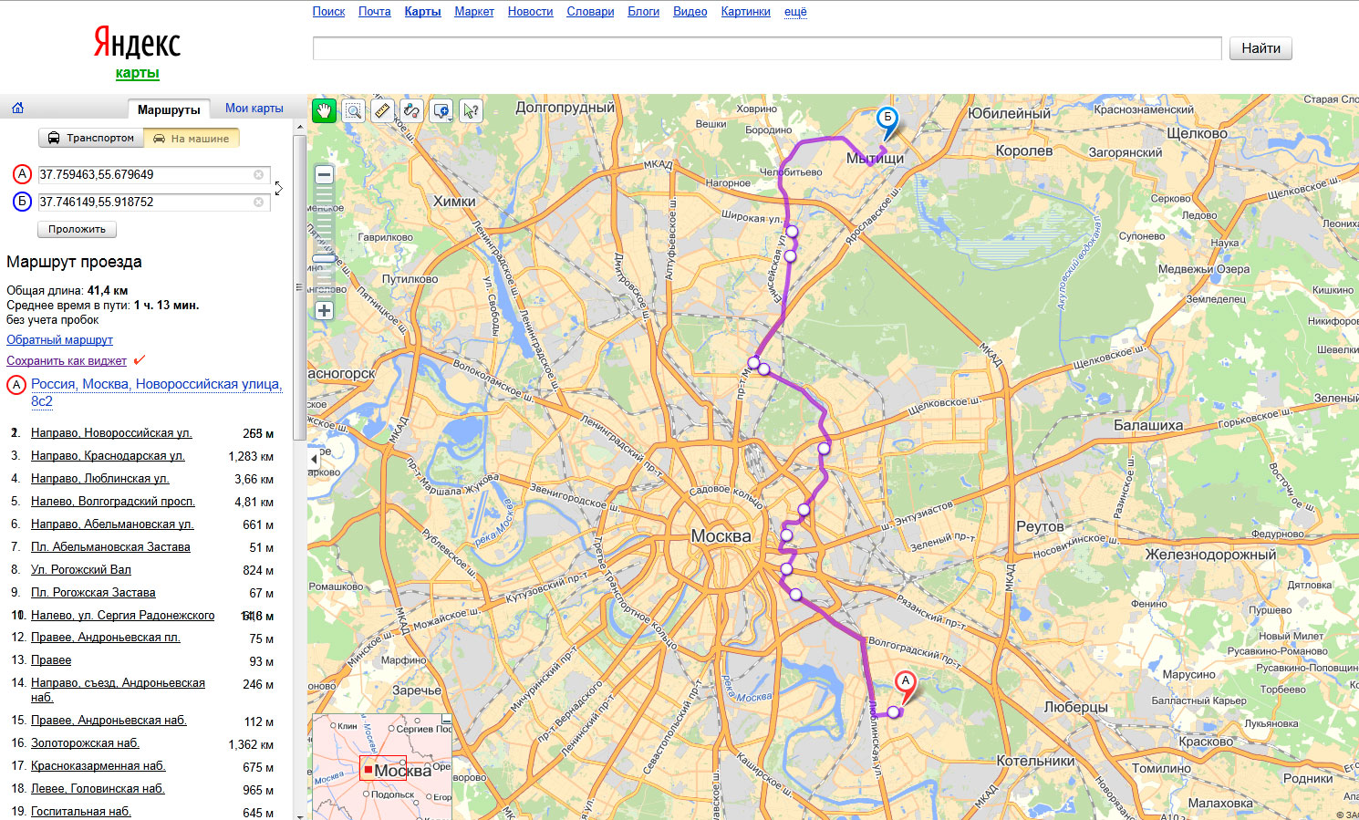This screenshot has width=1359, height=820.
Task: Clear the point A coordinates field
Action: (x=259, y=174)
